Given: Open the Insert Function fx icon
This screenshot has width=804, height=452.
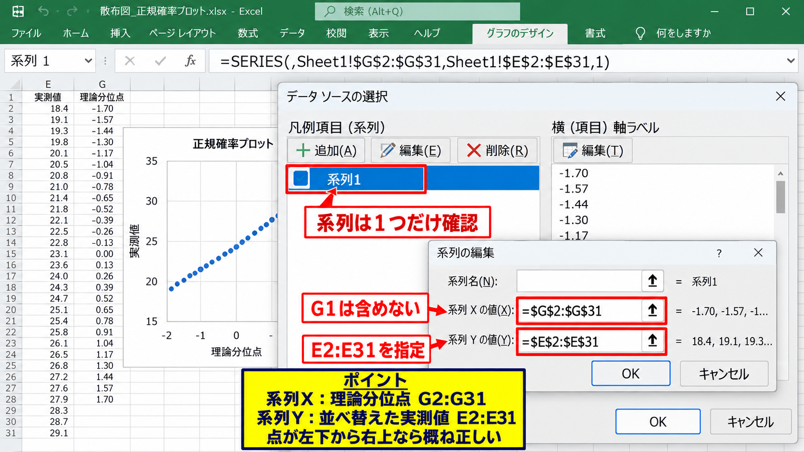Looking at the screenshot, I should pos(190,61).
